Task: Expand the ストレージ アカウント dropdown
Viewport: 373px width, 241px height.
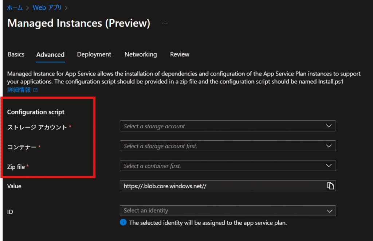Action: pos(228,126)
